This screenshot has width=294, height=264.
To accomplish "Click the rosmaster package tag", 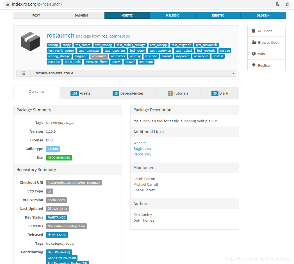I will click(x=118, y=56).
